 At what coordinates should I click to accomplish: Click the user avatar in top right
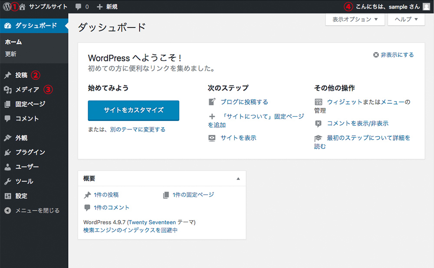point(426,7)
